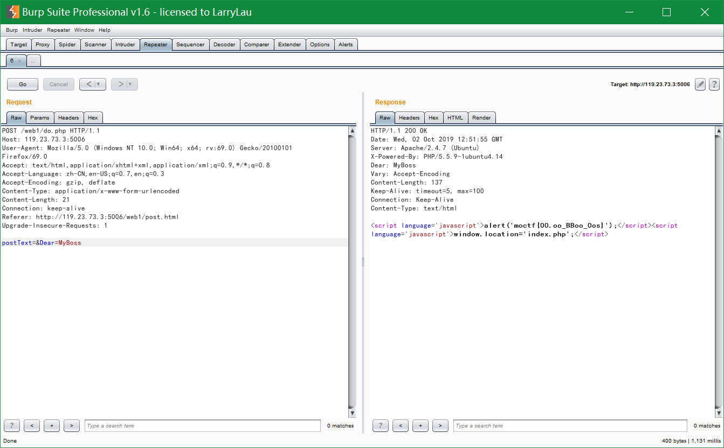Switch to the Target tab
Image resolution: width=724 pixels, height=448 pixels.
pos(19,45)
